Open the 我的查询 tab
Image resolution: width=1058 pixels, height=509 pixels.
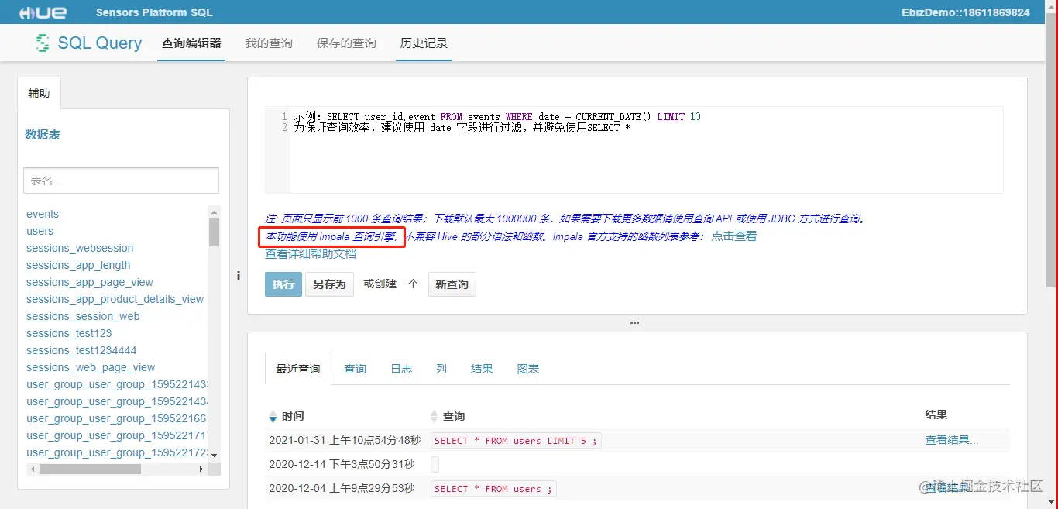click(x=269, y=43)
